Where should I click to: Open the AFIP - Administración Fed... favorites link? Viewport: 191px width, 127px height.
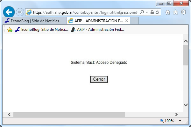pos(97,30)
